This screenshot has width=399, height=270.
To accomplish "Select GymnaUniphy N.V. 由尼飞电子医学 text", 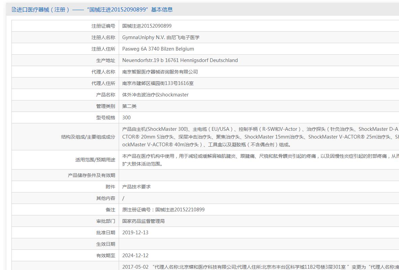I will (161, 37).
